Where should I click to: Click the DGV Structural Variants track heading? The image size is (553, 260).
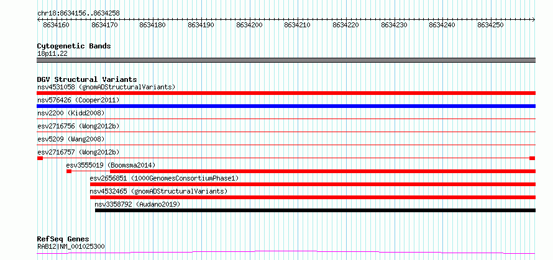tap(87, 79)
